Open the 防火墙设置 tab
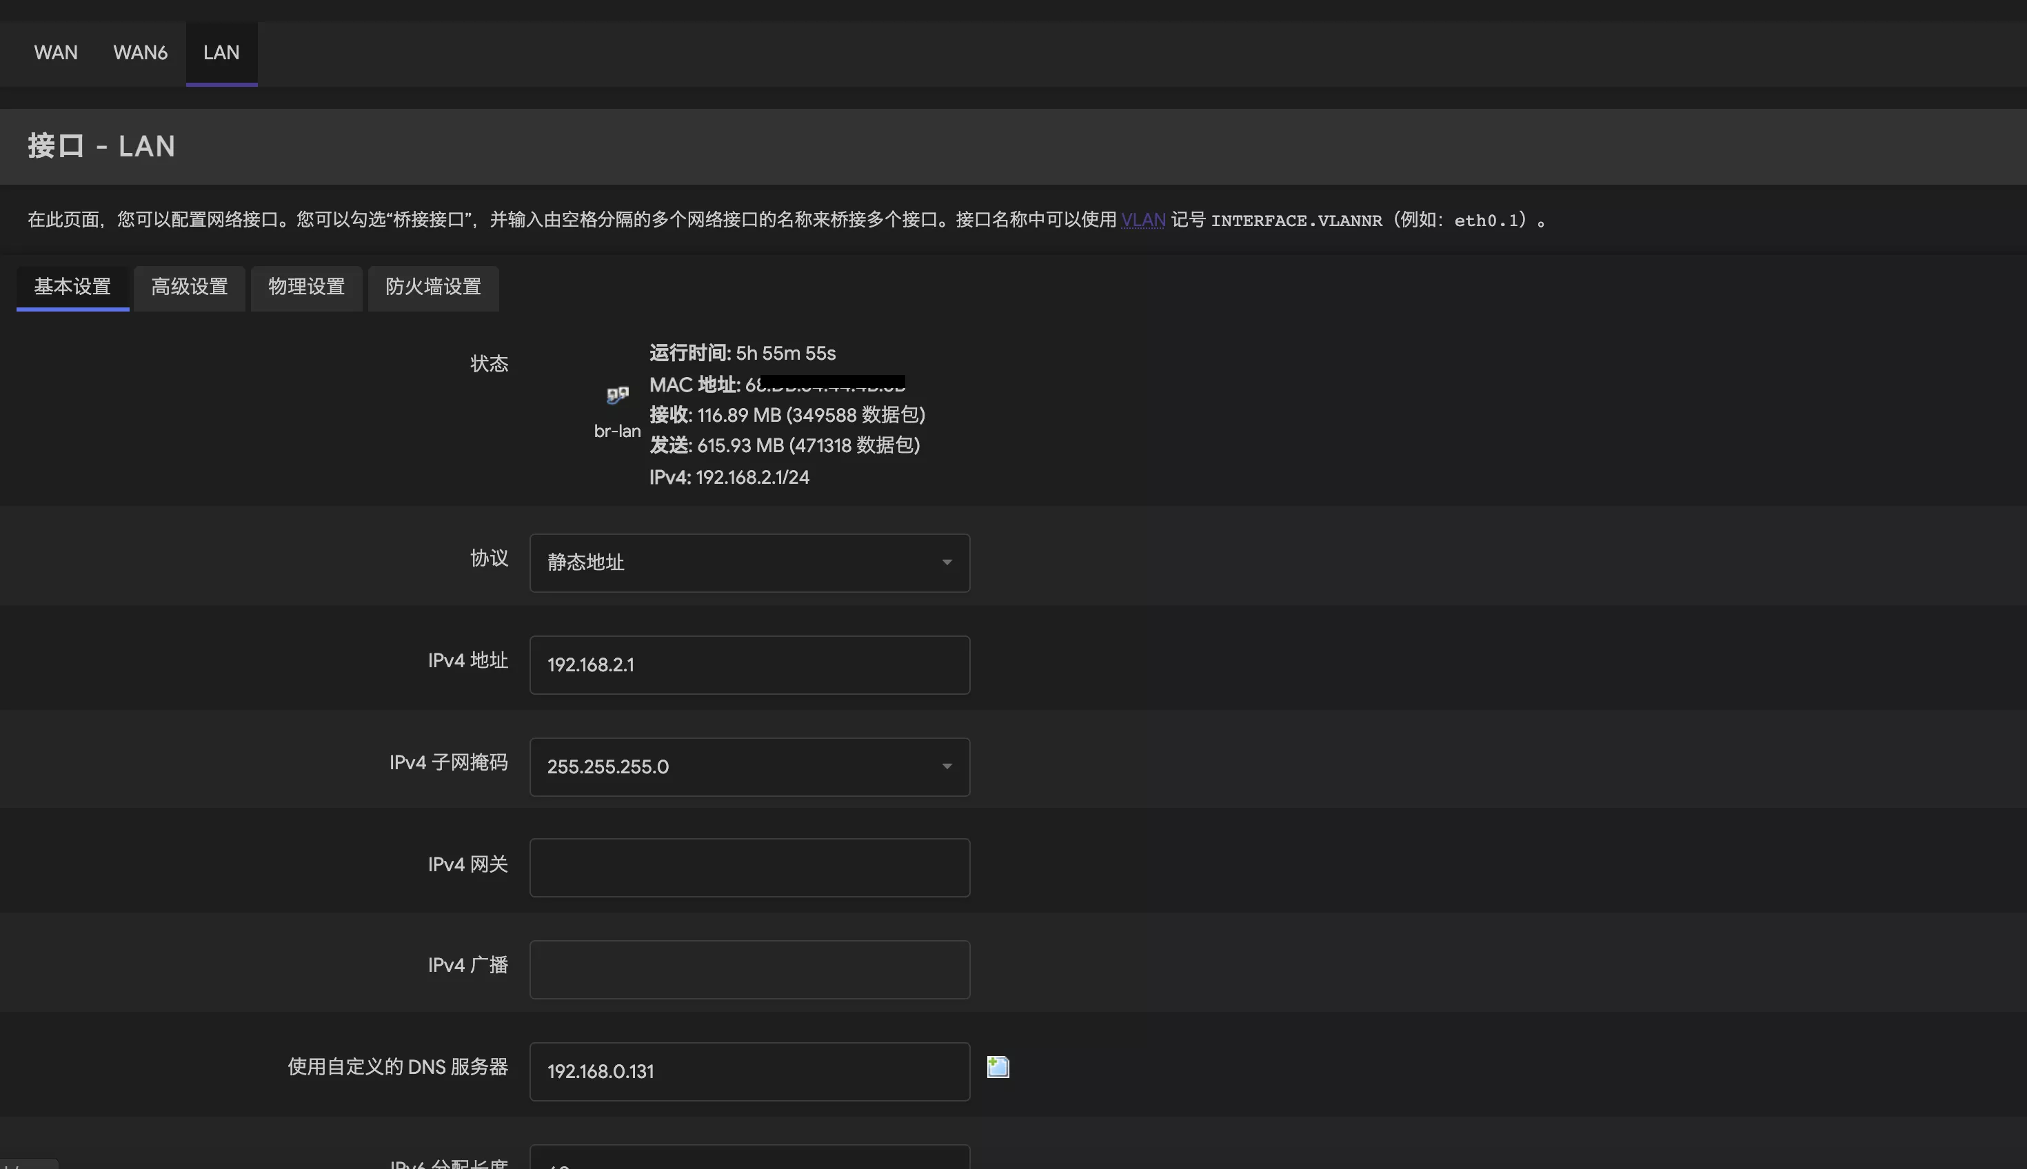 [433, 287]
